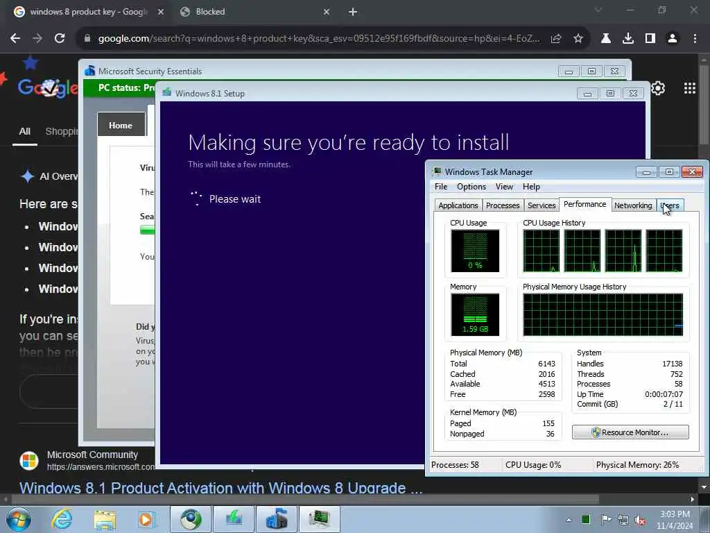Open Windows Start button
This screenshot has width=710, height=533.
tap(18, 519)
